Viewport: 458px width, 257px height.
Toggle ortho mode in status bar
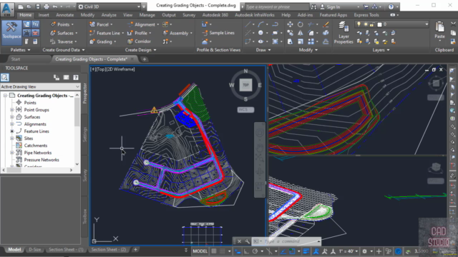[x=246, y=251]
